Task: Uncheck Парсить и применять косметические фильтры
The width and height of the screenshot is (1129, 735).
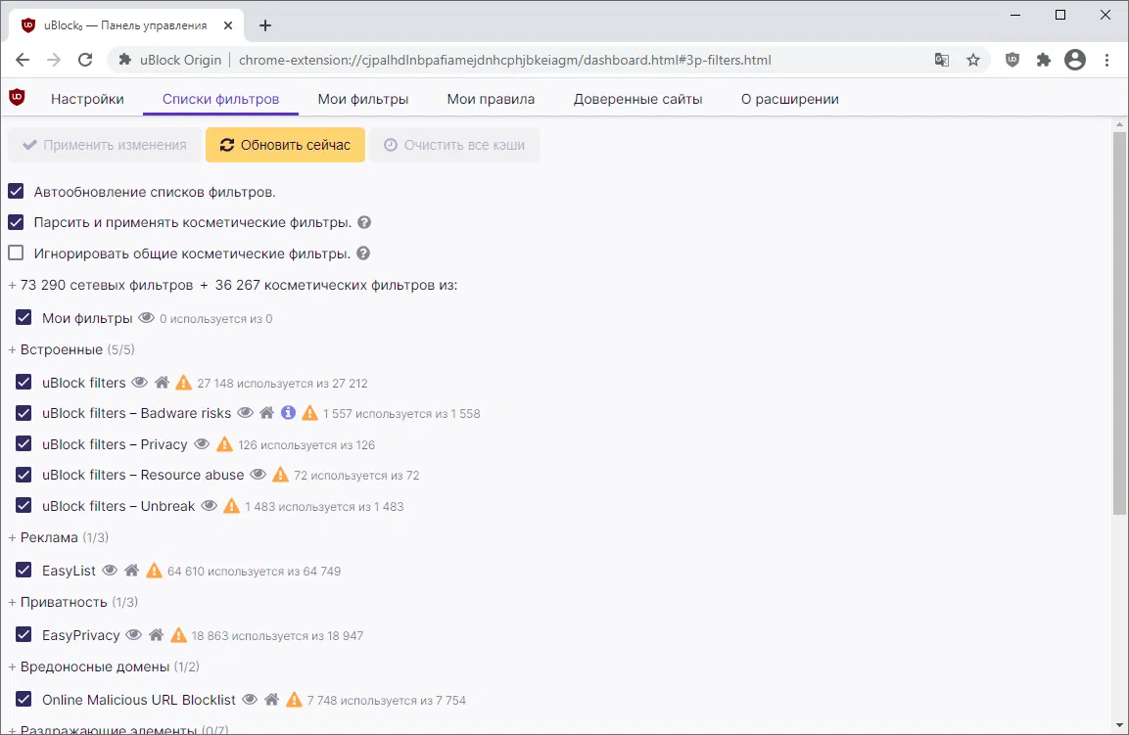Action: (x=16, y=222)
